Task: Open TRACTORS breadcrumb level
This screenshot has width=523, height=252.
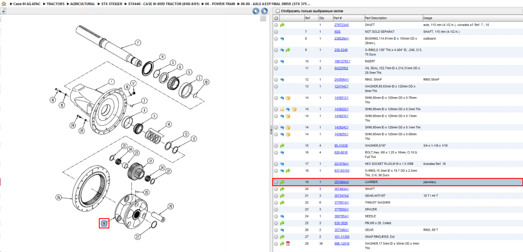Action: (55, 4)
